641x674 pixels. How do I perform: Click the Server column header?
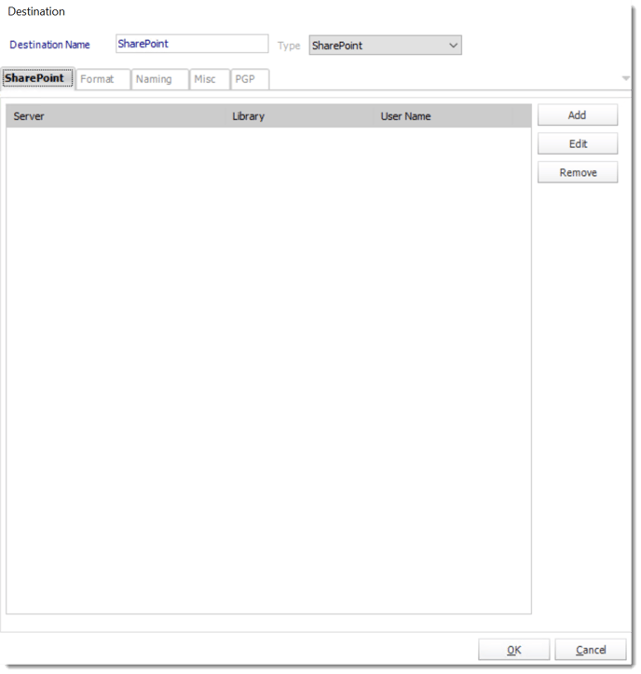coord(116,116)
